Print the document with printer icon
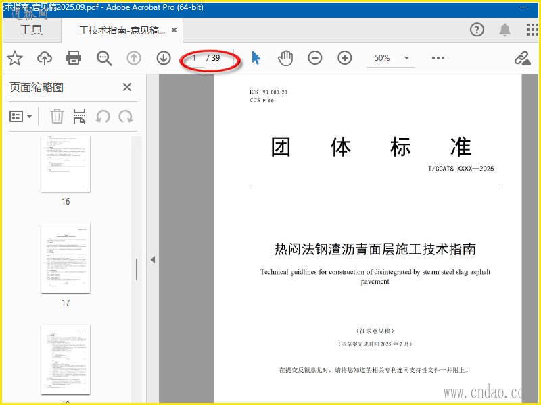Viewport: 541px width, 405px height. pos(74,58)
